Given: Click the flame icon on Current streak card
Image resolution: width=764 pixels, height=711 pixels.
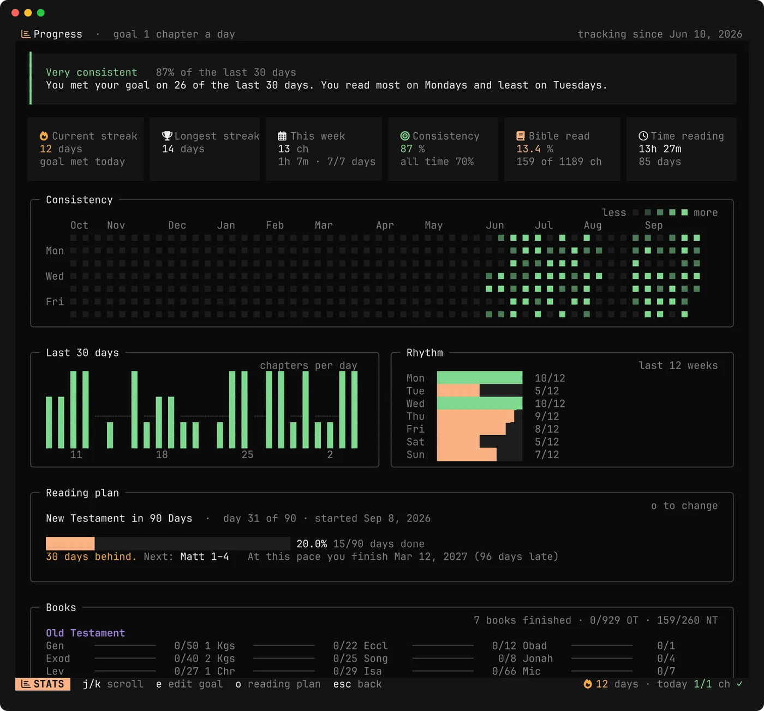Looking at the screenshot, I should (x=44, y=136).
